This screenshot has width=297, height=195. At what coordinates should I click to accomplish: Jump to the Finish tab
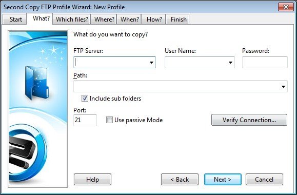point(177,19)
